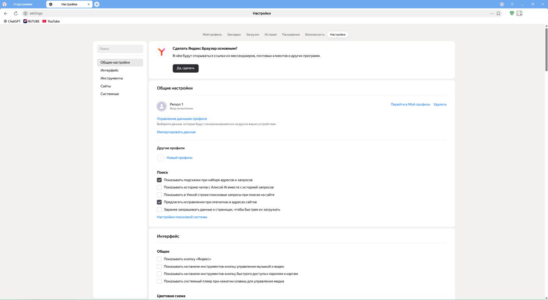548x300 pixels.
Task: Open a new tab with the plus icon
Action: [x=96, y=4]
